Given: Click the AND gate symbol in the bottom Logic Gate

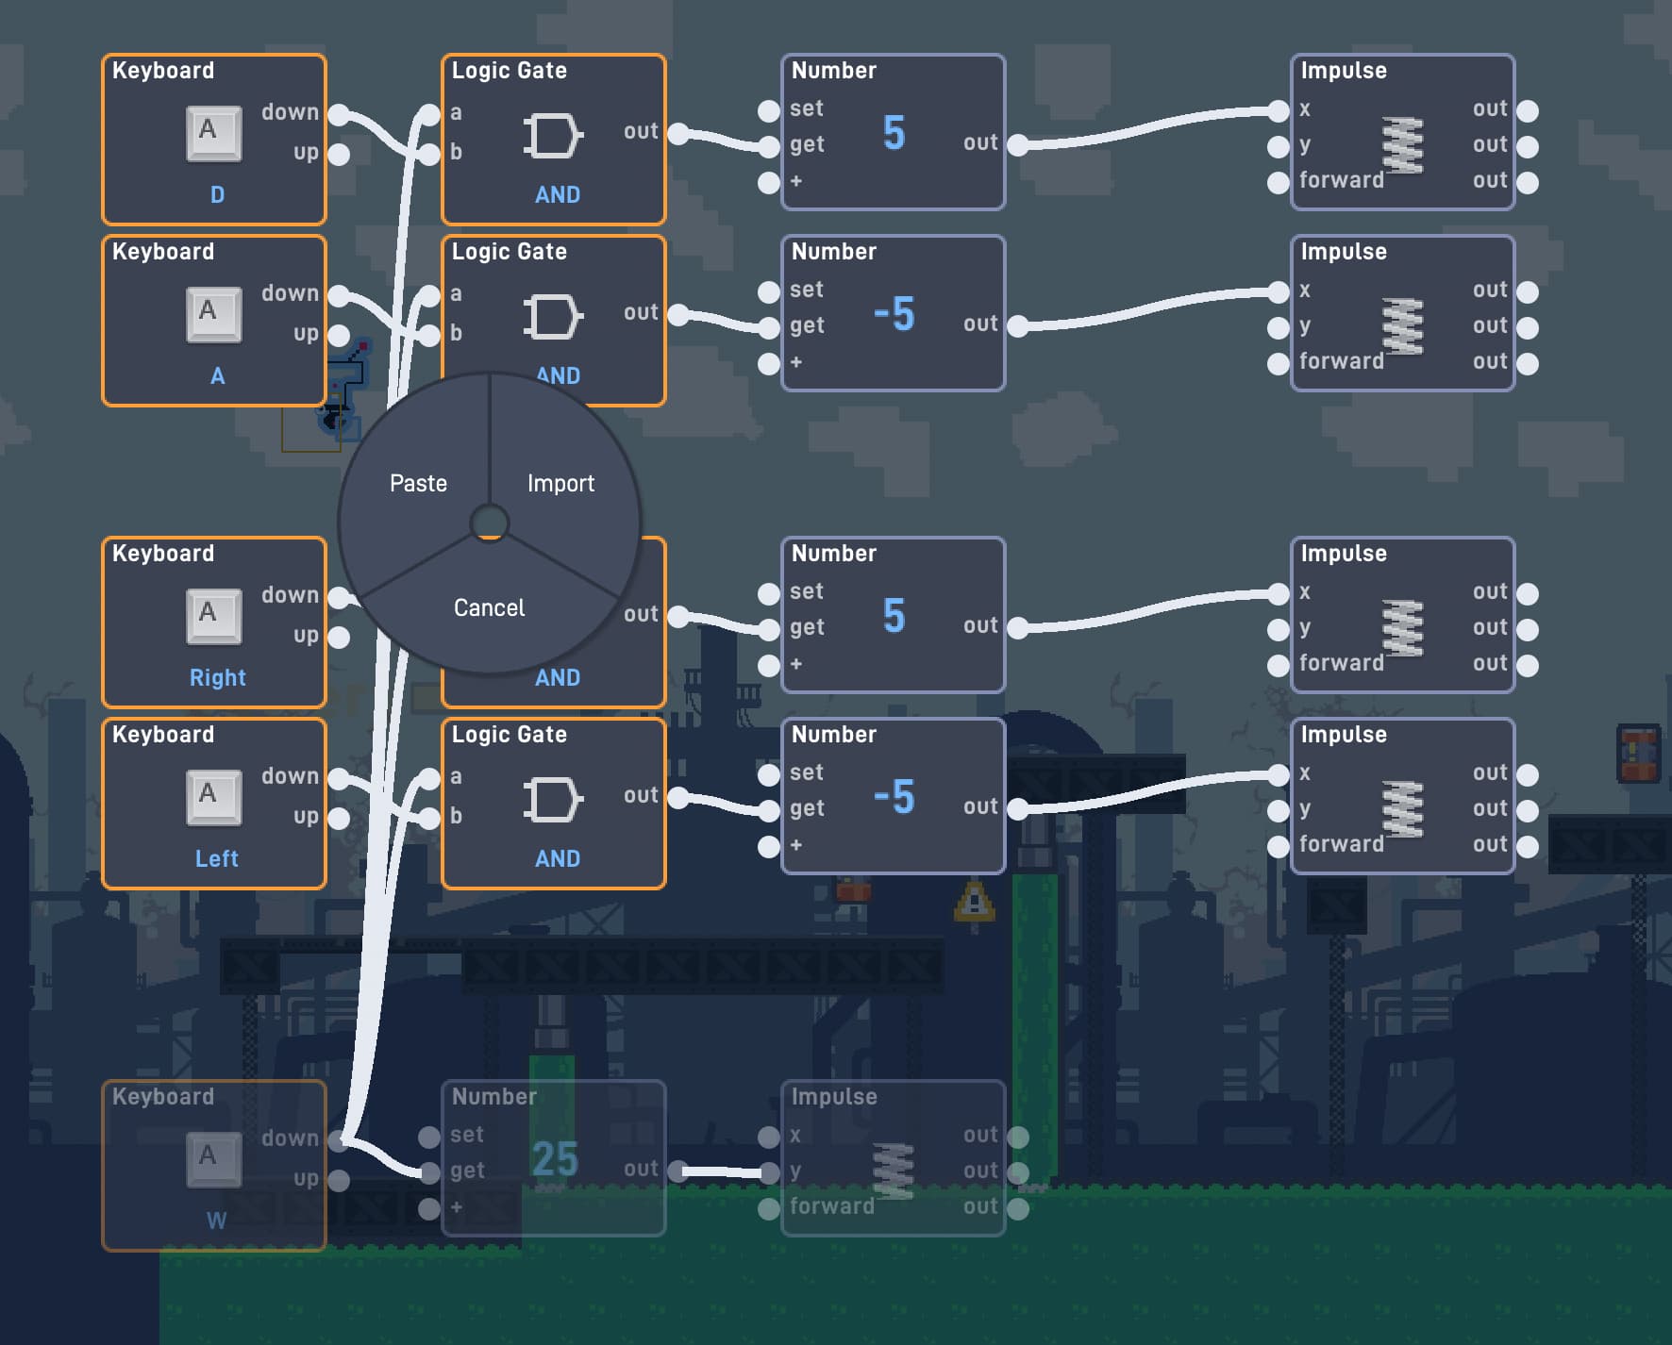Looking at the screenshot, I should pos(553,800).
